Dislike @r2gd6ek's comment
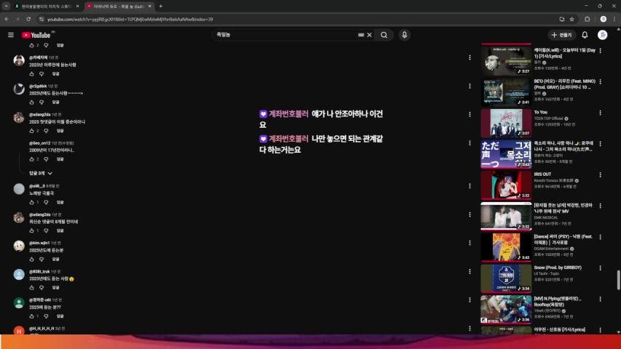 (41, 102)
